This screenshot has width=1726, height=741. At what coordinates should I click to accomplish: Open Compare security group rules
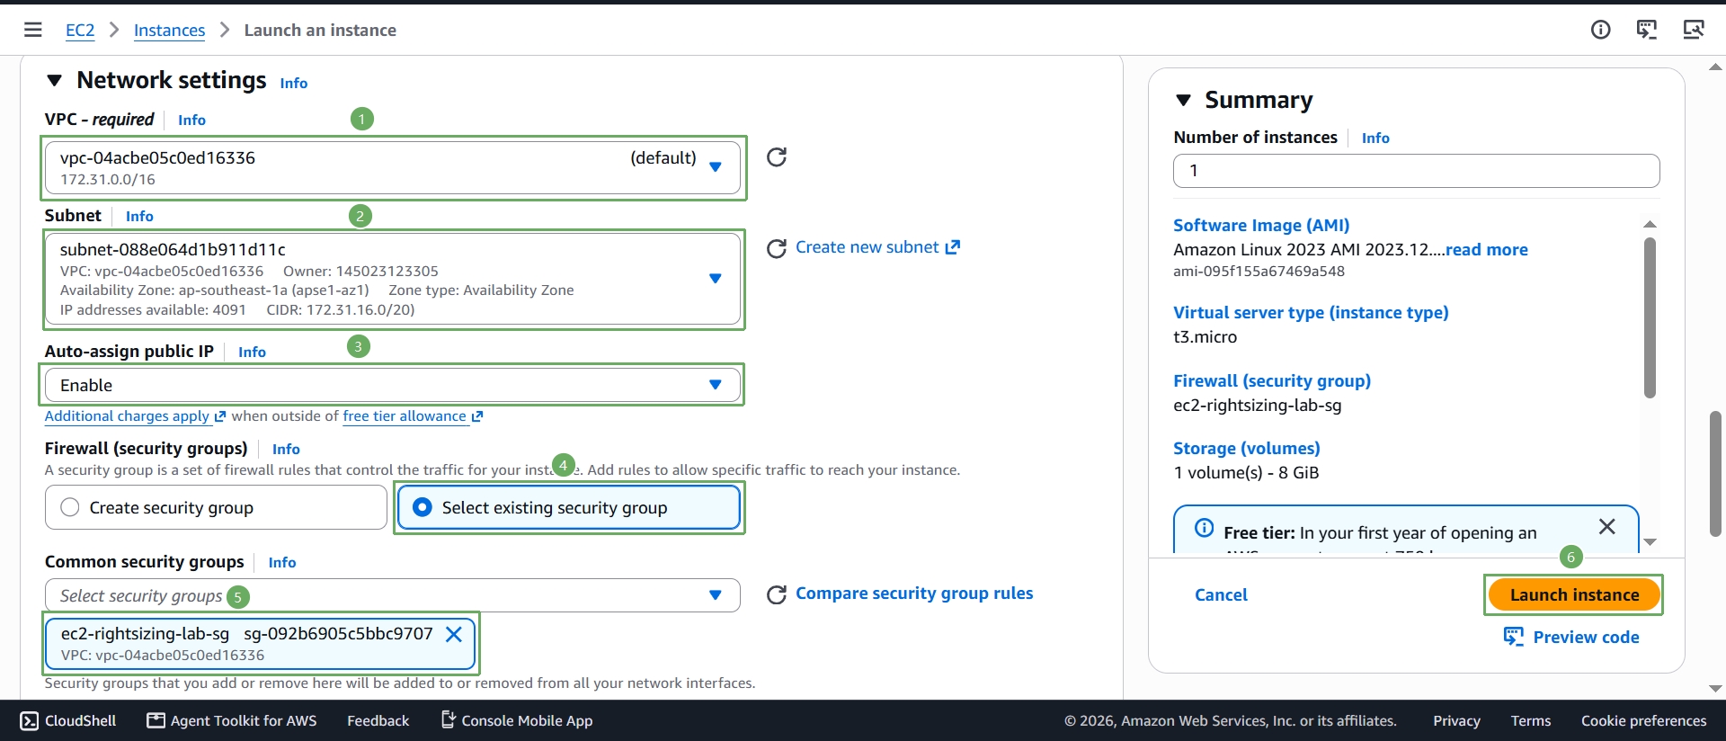tap(914, 594)
